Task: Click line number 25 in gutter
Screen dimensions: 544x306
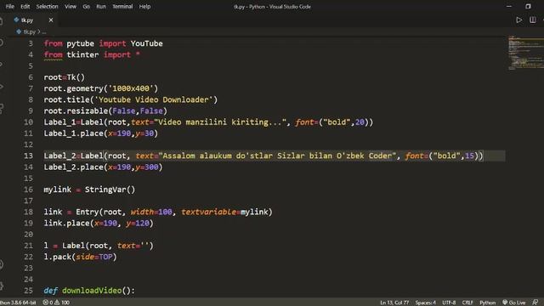Action: [28, 291]
